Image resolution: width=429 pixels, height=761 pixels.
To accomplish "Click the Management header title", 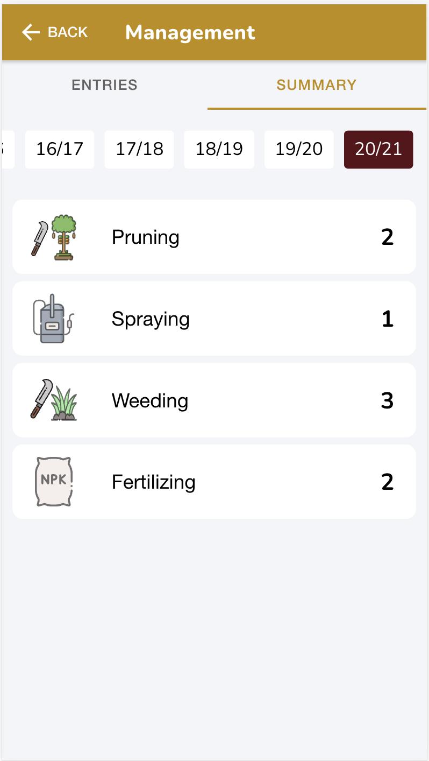I will click(x=190, y=33).
